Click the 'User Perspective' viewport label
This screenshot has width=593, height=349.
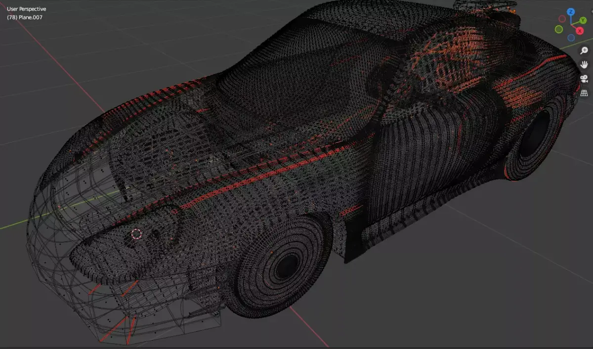click(27, 9)
